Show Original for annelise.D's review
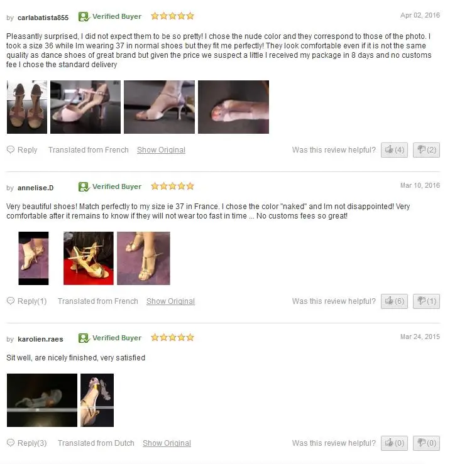Screen dimensions: 467x464 pos(170,301)
